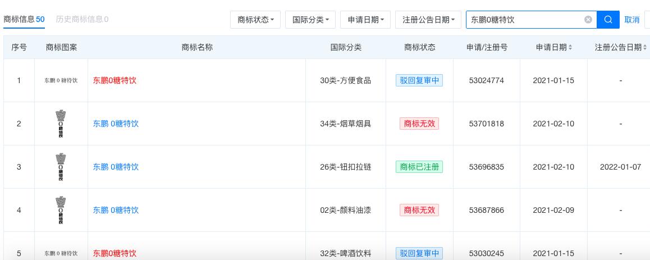View trademark image in row 4
The width and height of the screenshot is (650, 260).
pos(61,210)
